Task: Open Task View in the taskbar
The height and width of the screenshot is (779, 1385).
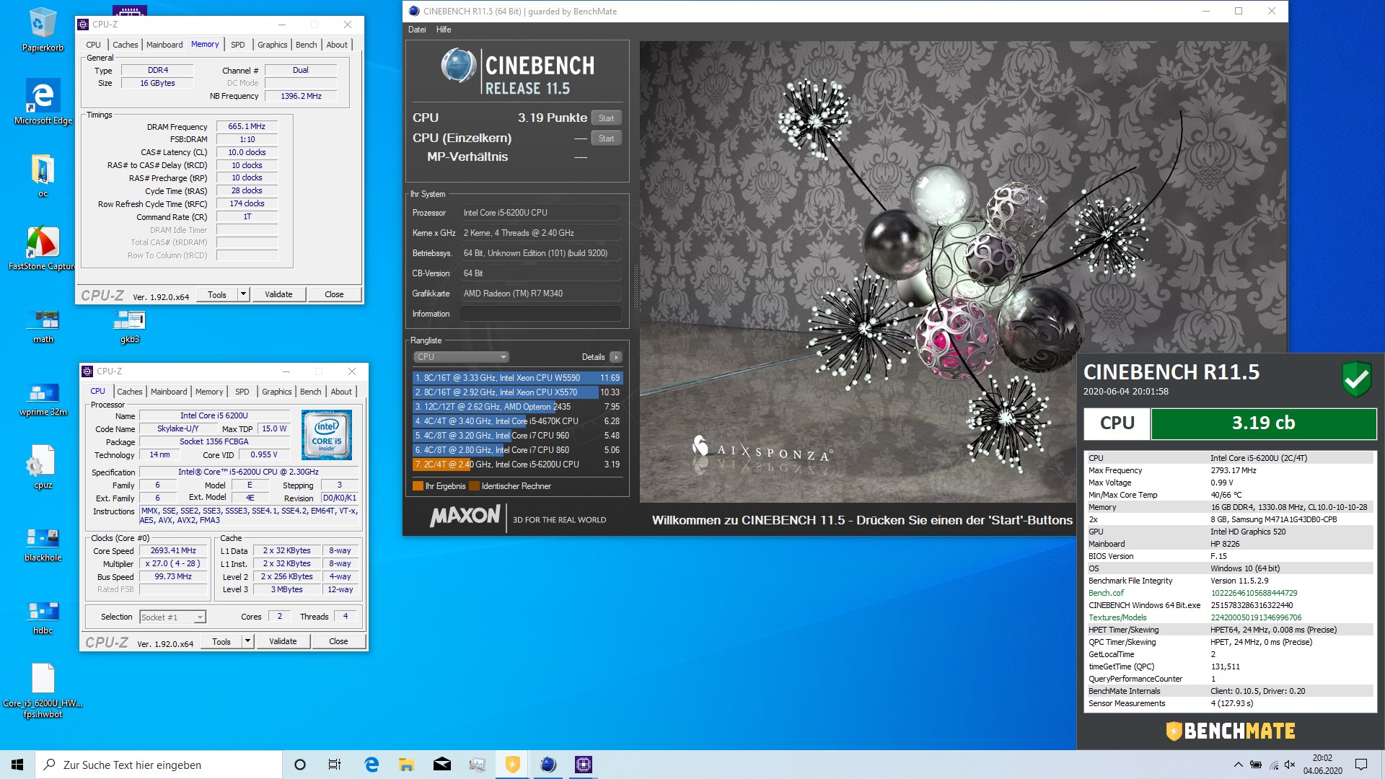Action: (x=335, y=765)
